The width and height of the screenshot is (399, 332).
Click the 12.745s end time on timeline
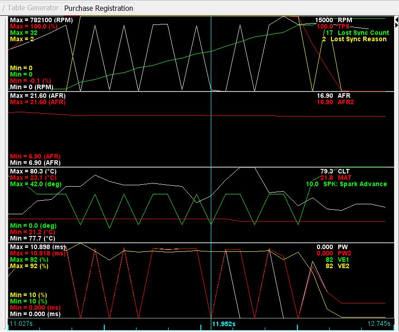click(380, 323)
